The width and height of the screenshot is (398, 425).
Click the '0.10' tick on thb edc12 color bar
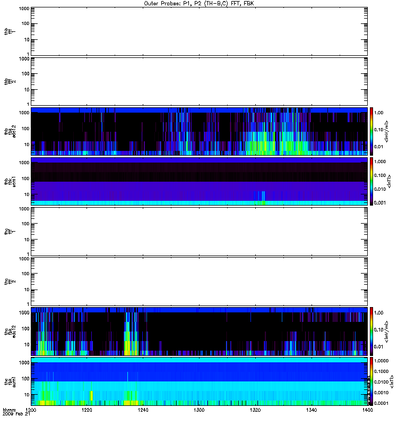pyautogui.click(x=379, y=130)
